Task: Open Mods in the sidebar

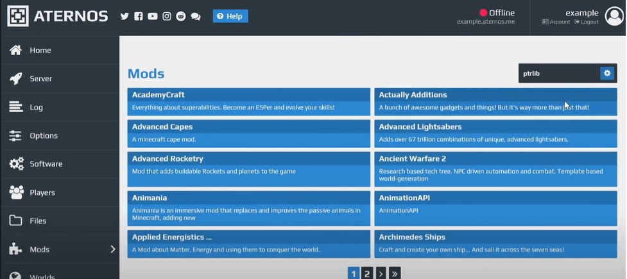Action: [60, 249]
